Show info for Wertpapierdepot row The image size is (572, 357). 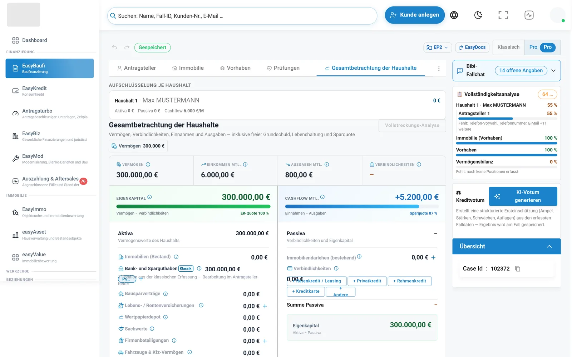tap(166, 317)
